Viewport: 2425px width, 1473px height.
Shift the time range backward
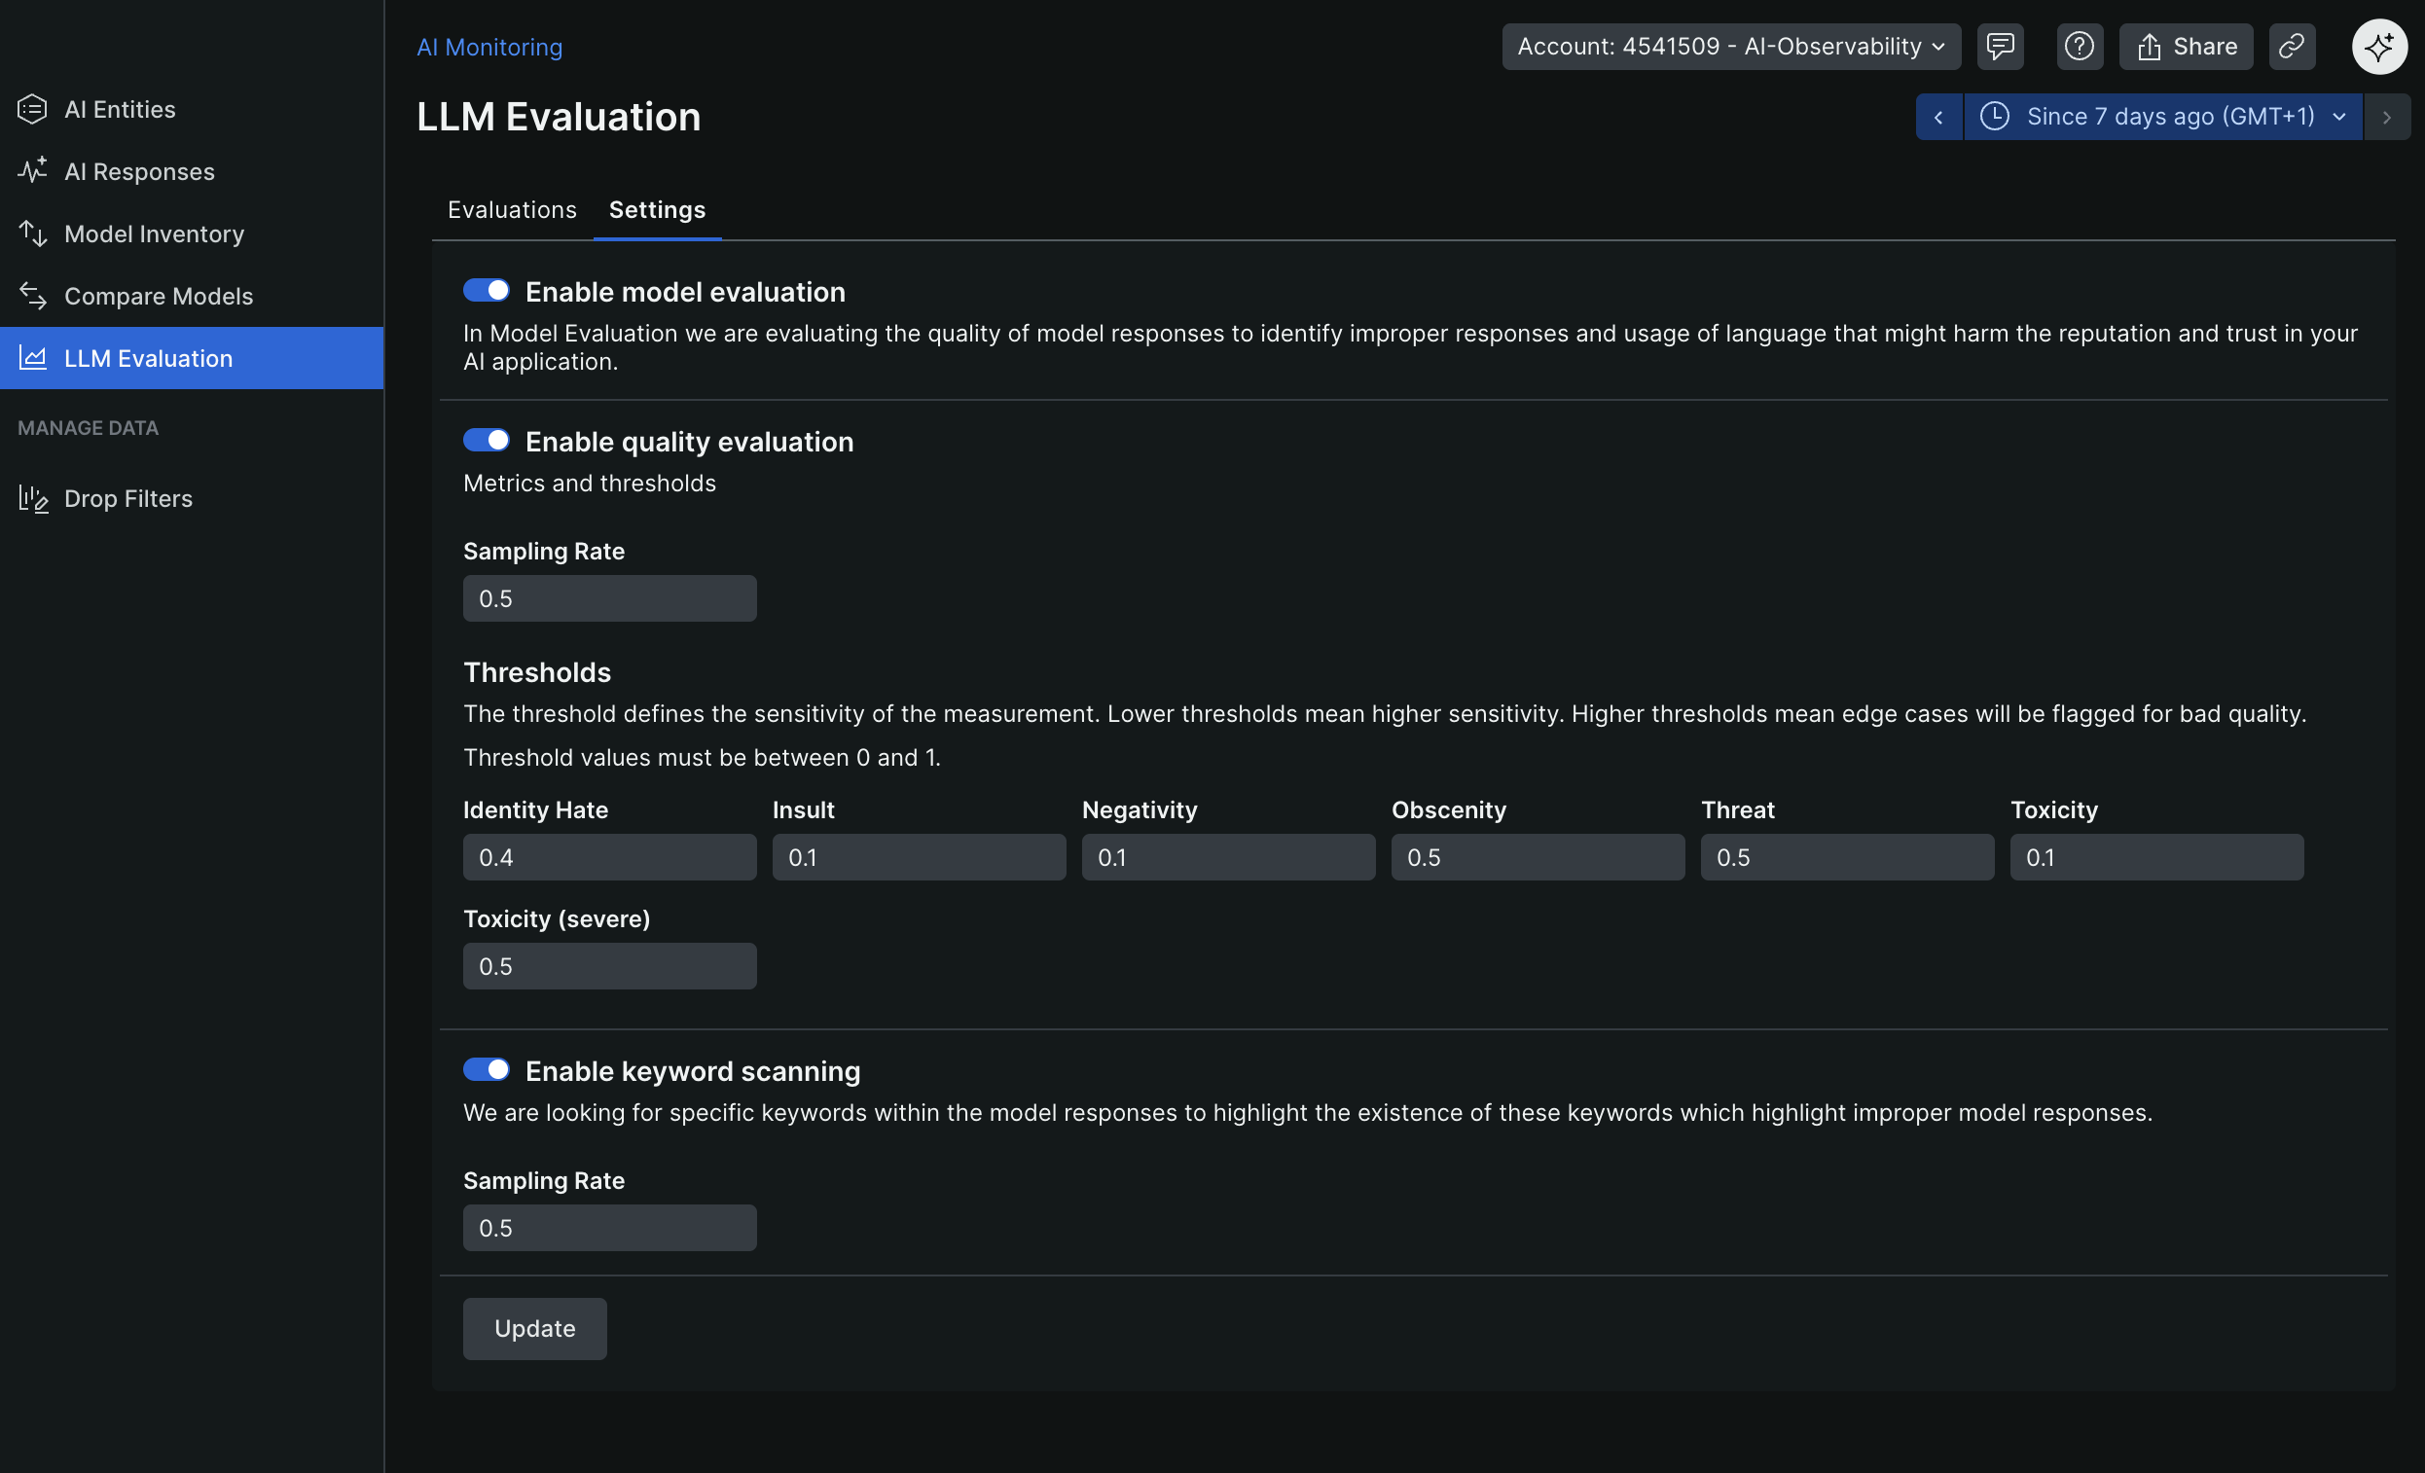[1938, 116]
